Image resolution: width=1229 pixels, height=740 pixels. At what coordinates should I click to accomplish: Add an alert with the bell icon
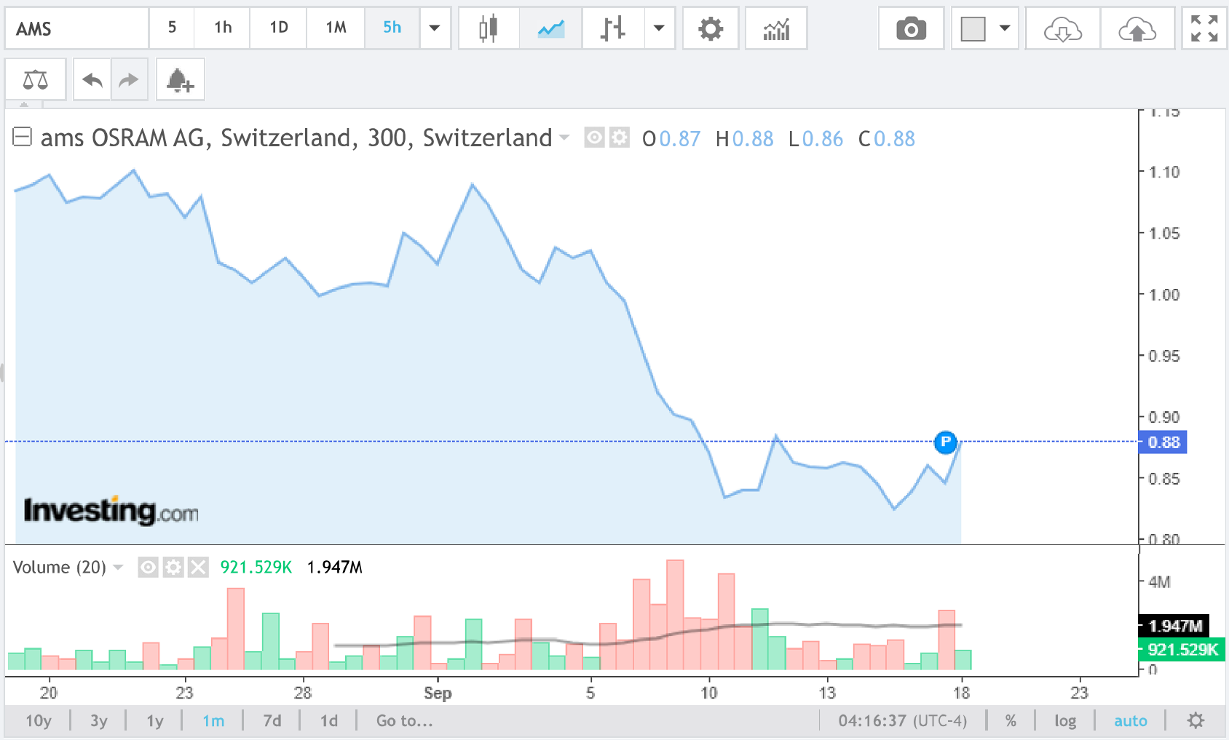(x=180, y=79)
